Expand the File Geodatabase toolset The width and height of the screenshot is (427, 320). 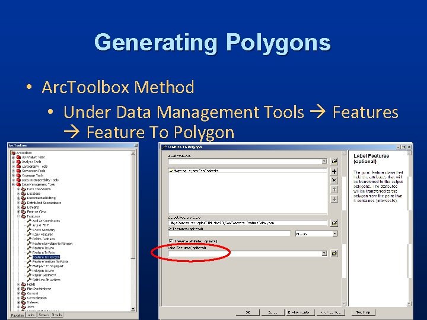(x=18, y=289)
